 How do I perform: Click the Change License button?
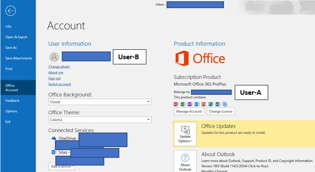tap(221, 112)
